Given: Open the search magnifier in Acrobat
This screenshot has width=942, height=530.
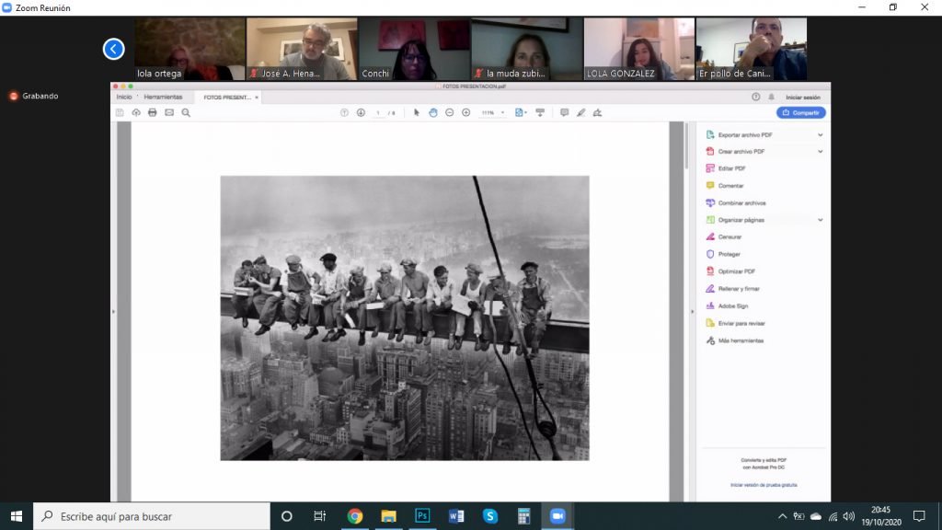Looking at the screenshot, I should tap(186, 112).
